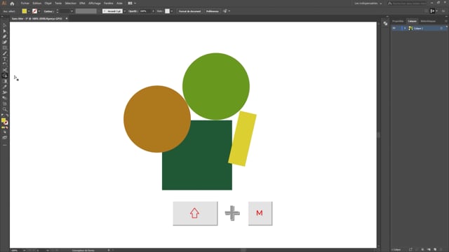Activate the toolbar yellow fill box
449x252 pixels.
tap(3, 120)
